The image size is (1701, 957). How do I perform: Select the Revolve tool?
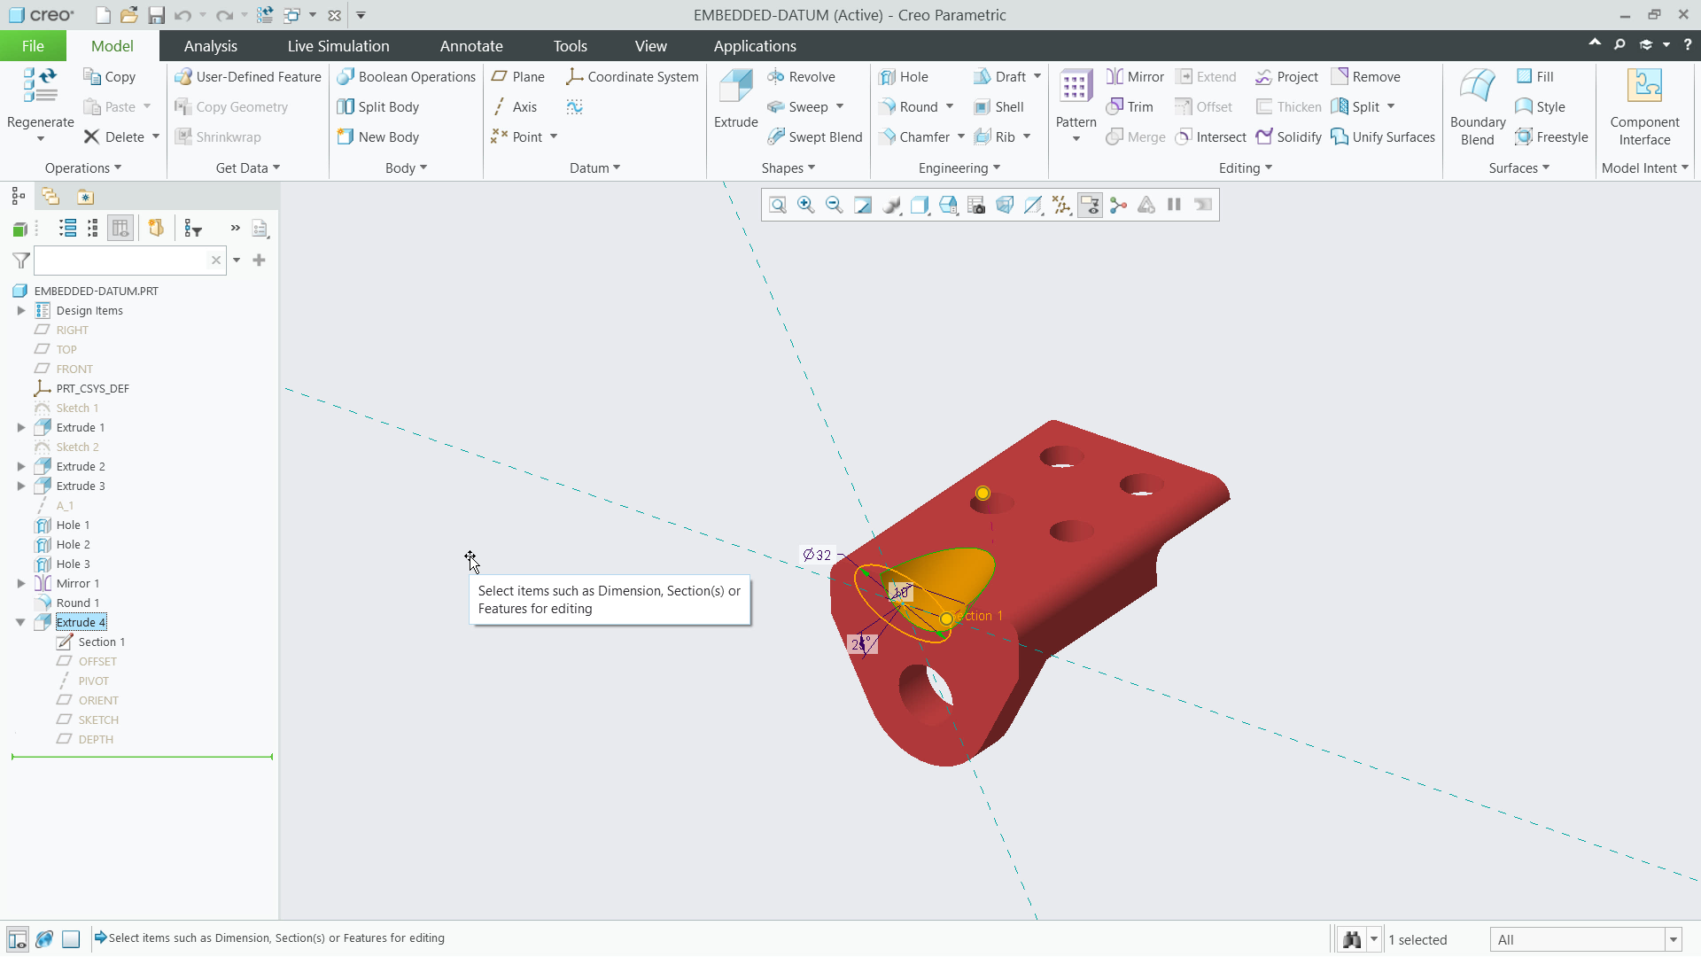pyautogui.click(x=801, y=77)
